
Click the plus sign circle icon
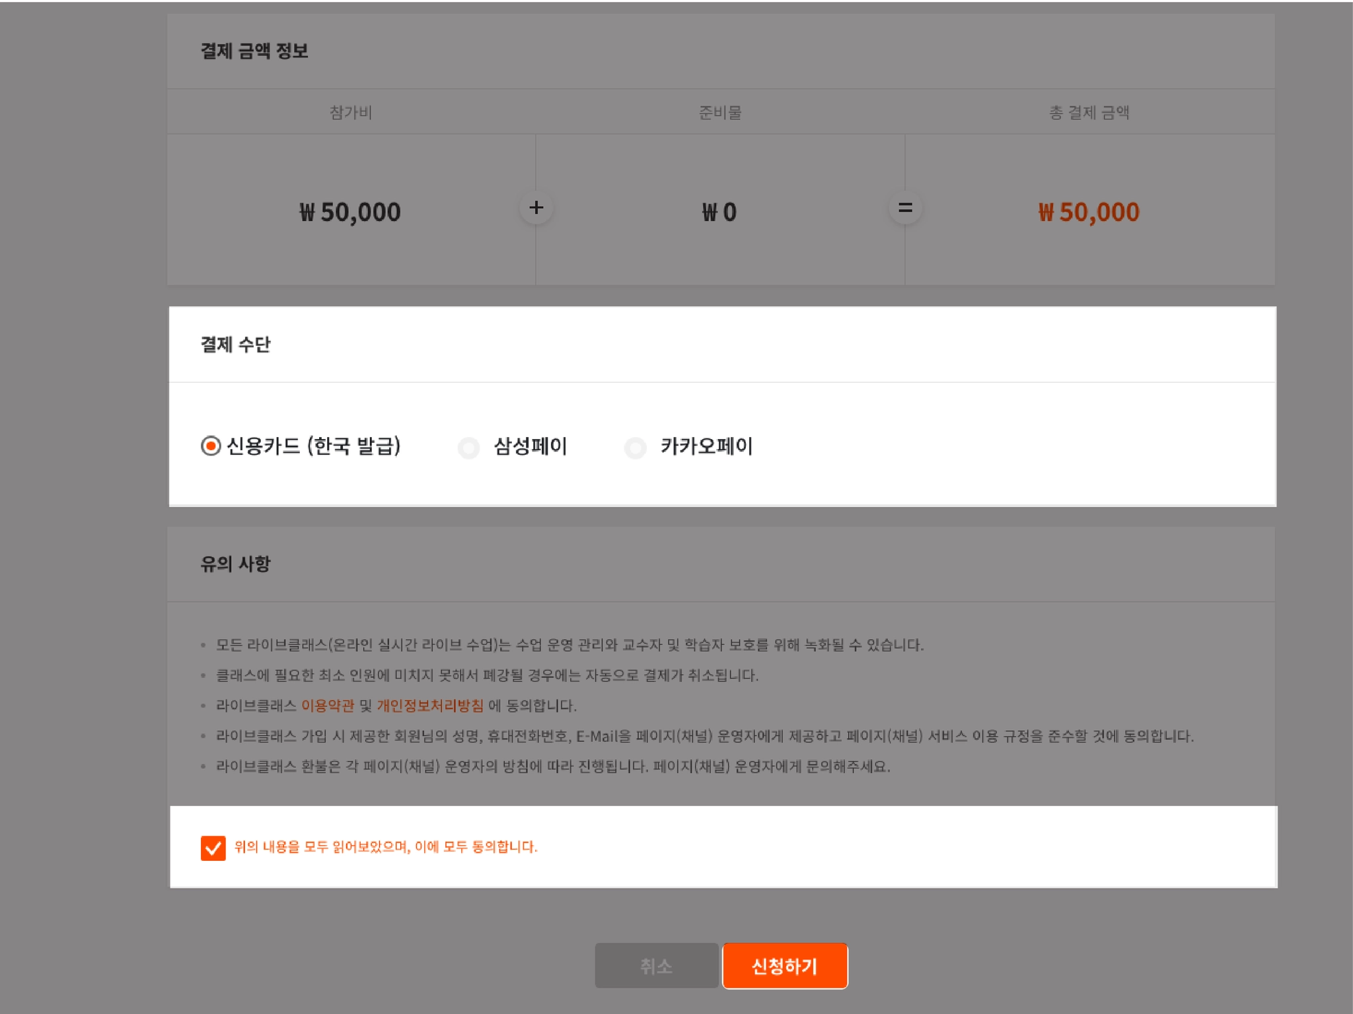(536, 208)
